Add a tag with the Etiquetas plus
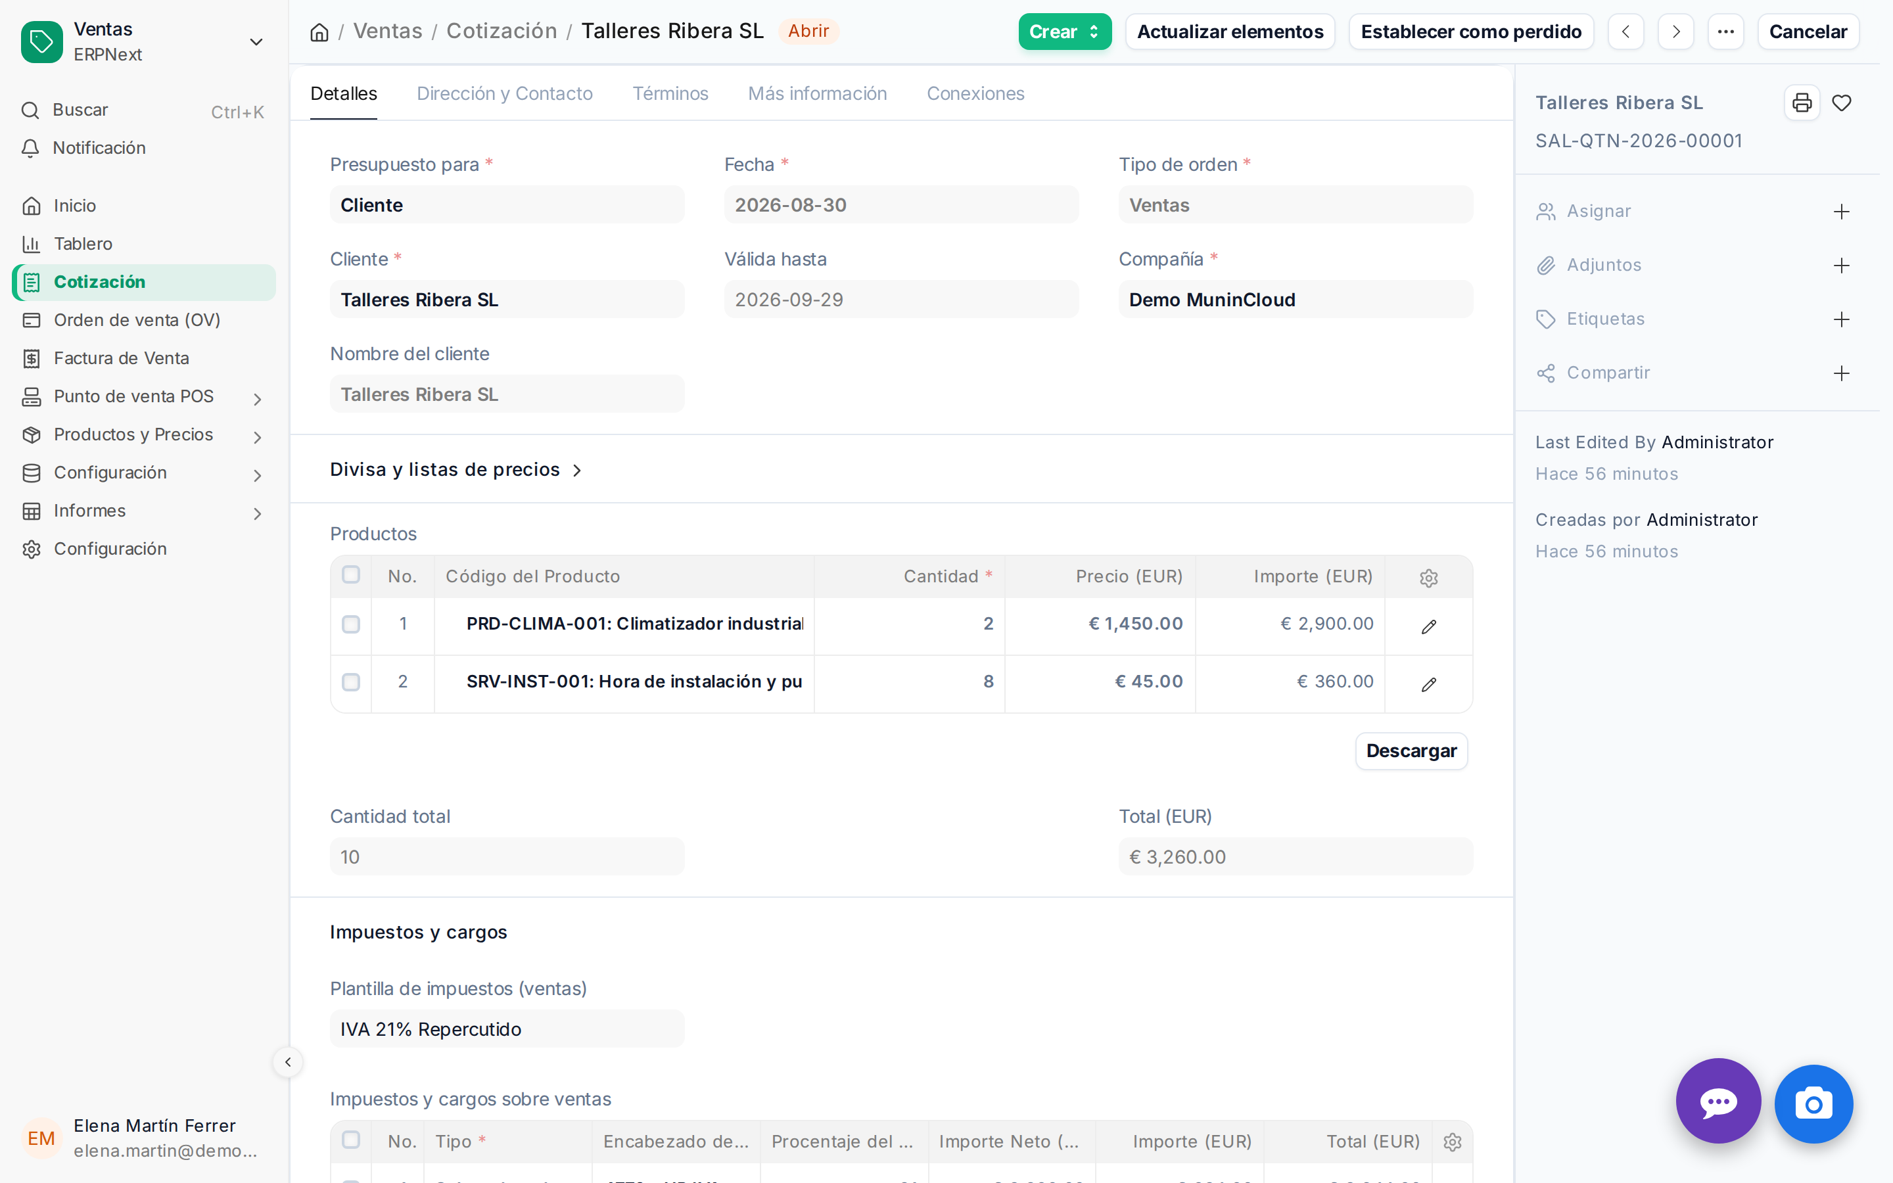This screenshot has height=1183, width=1893. pyautogui.click(x=1841, y=319)
